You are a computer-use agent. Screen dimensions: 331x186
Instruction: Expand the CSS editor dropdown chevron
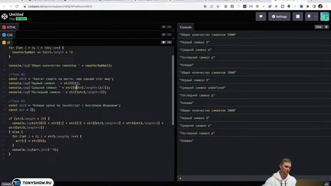click(169, 35)
